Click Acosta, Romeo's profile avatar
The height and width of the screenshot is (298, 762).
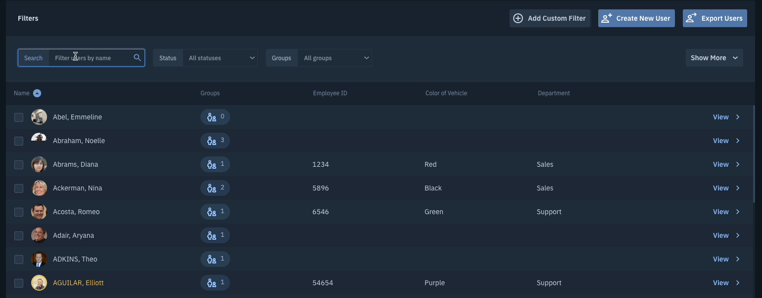pyautogui.click(x=39, y=212)
